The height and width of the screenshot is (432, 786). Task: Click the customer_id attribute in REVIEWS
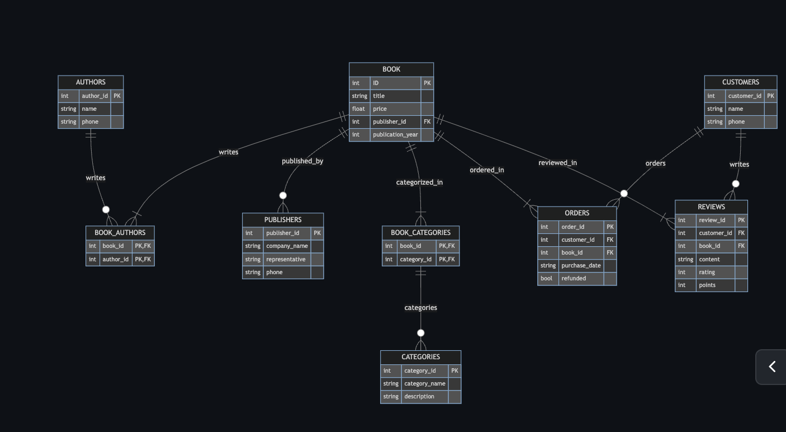coord(716,233)
